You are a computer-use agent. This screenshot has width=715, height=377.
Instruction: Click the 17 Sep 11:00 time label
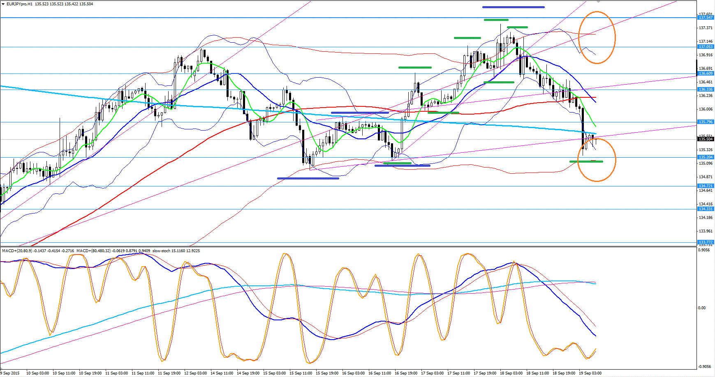coord(458,373)
